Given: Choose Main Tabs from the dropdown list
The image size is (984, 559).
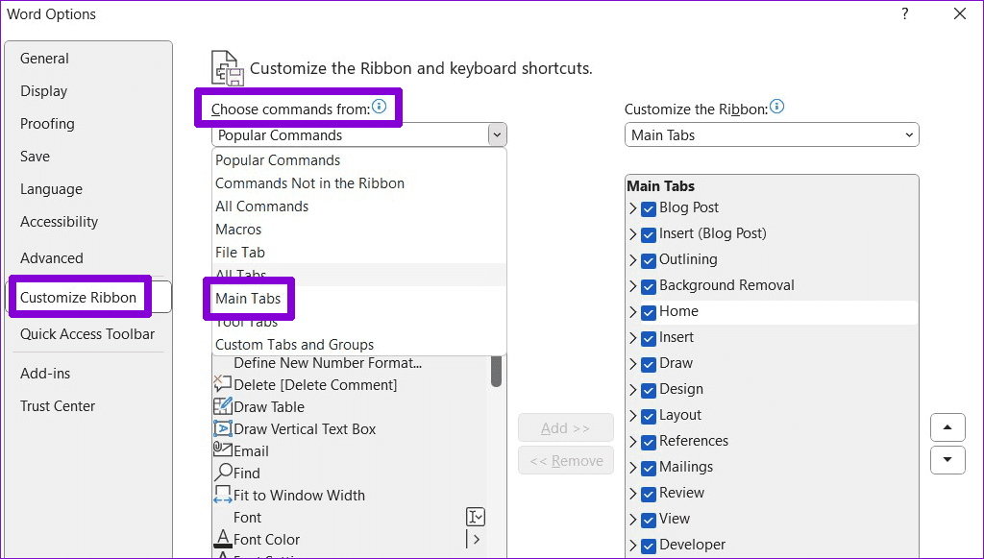Looking at the screenshot, I should [x=359, y=299].
